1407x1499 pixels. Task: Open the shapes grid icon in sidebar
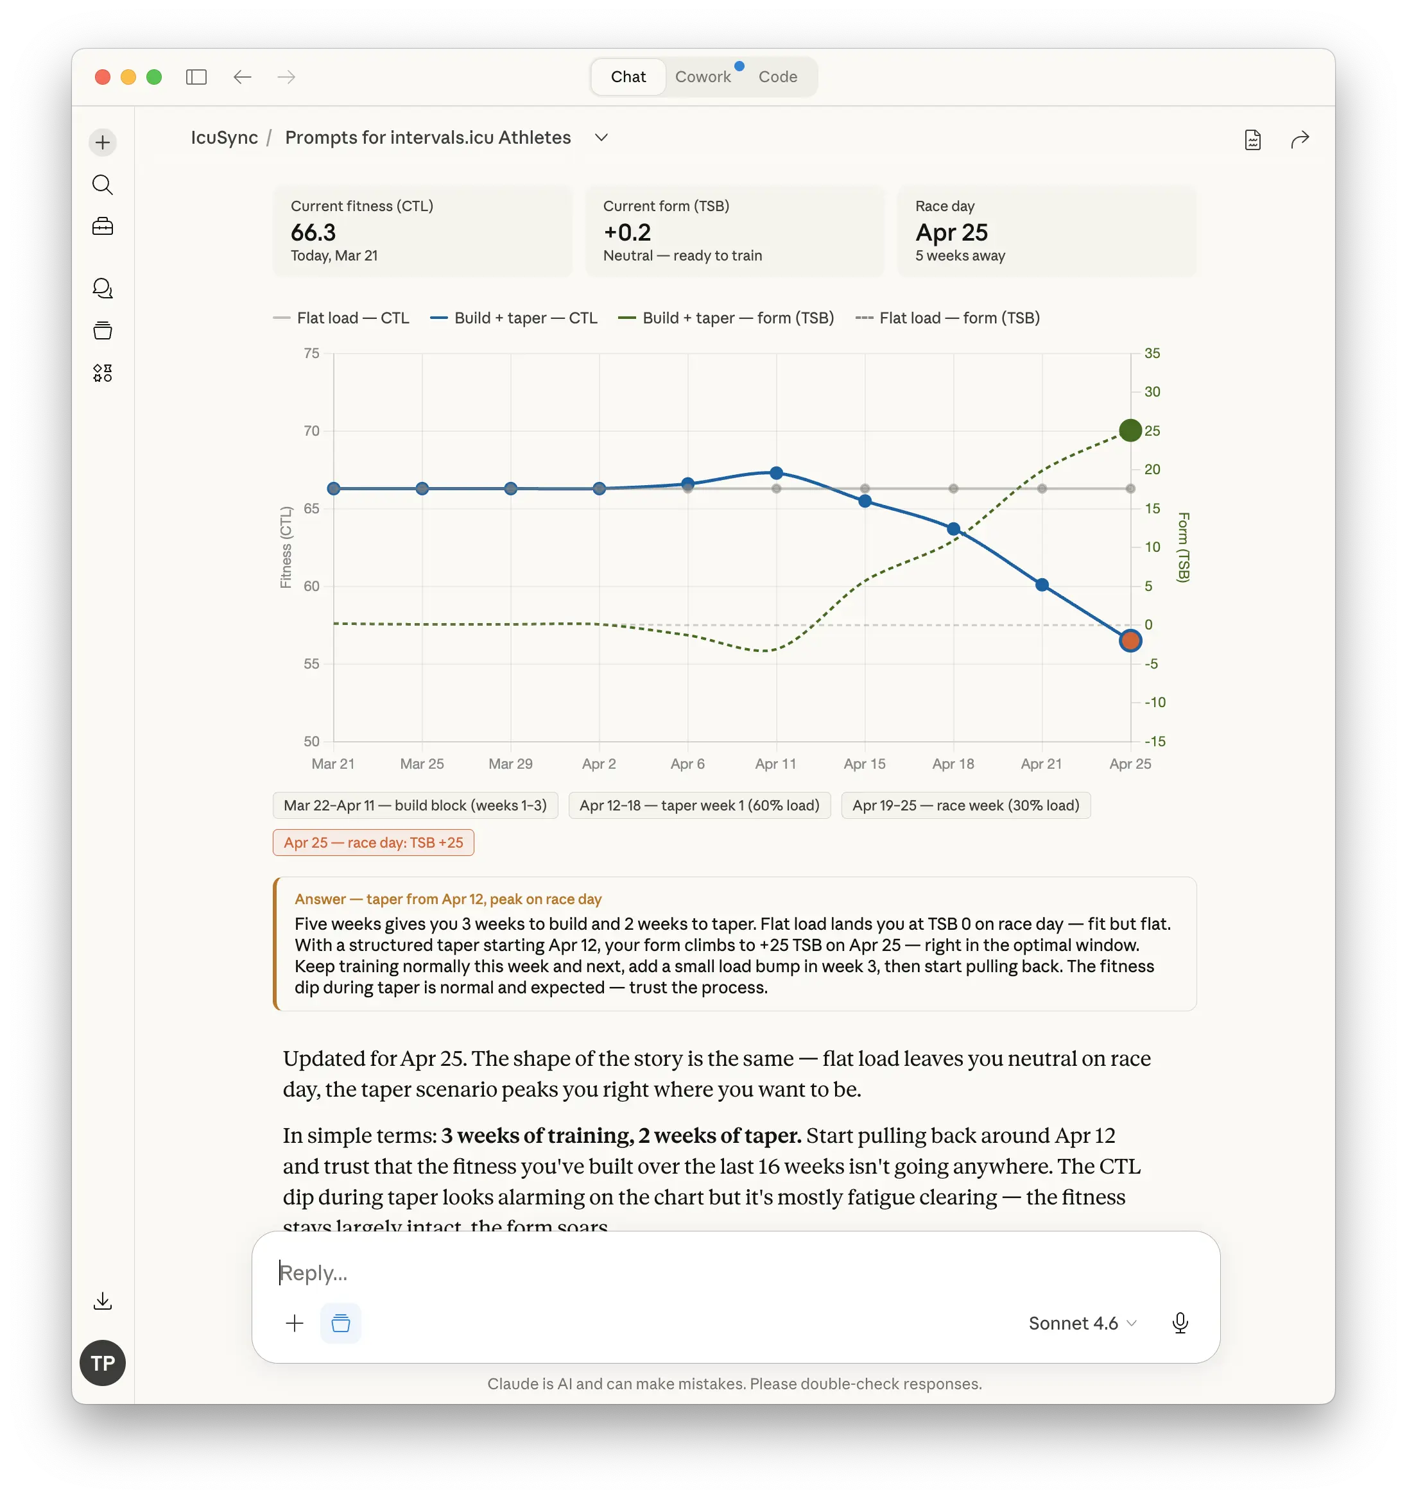[103, 372]
